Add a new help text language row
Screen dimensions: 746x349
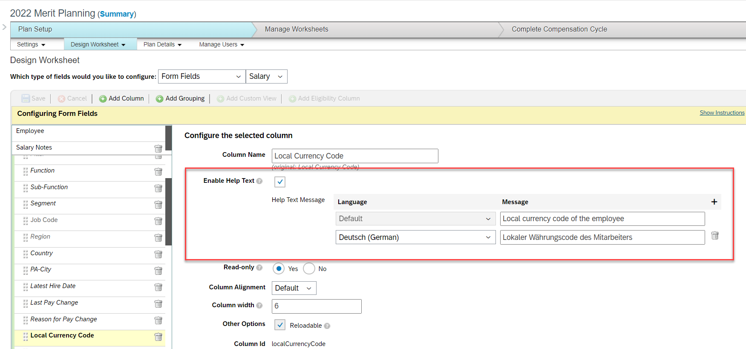tap(714, 202)
